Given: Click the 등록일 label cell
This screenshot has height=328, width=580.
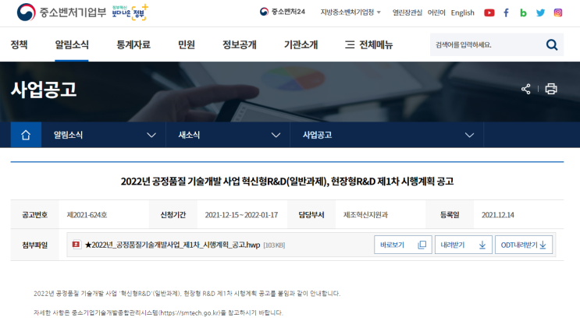Looking at the screenshot, I should coord(450,215).
